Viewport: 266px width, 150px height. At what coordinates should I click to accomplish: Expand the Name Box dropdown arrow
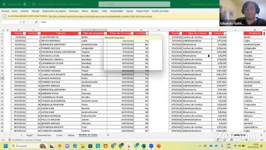click(20, 22)
